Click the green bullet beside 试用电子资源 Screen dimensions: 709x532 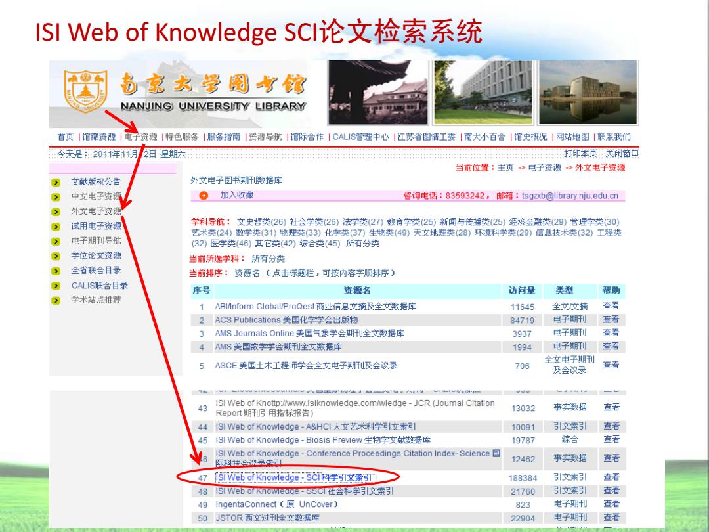56,227
